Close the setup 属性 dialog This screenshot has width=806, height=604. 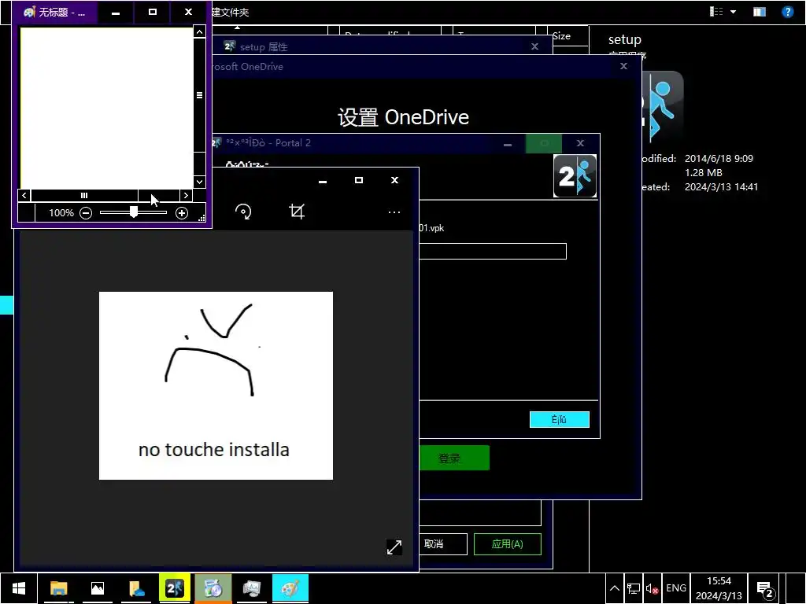point(534,46)
